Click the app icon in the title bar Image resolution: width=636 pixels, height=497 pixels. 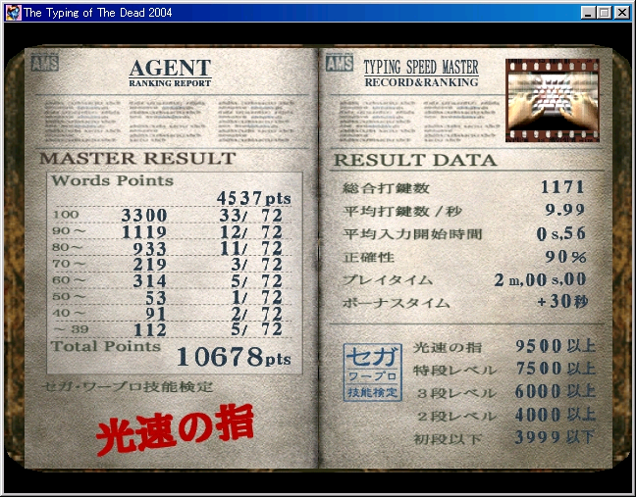pos(13,13)
